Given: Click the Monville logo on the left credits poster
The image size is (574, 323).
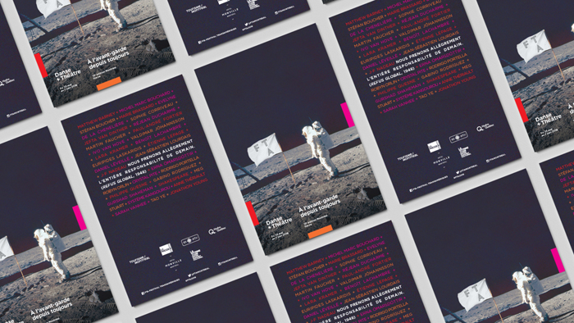Looking at the screenshot, I should point(174,263).
